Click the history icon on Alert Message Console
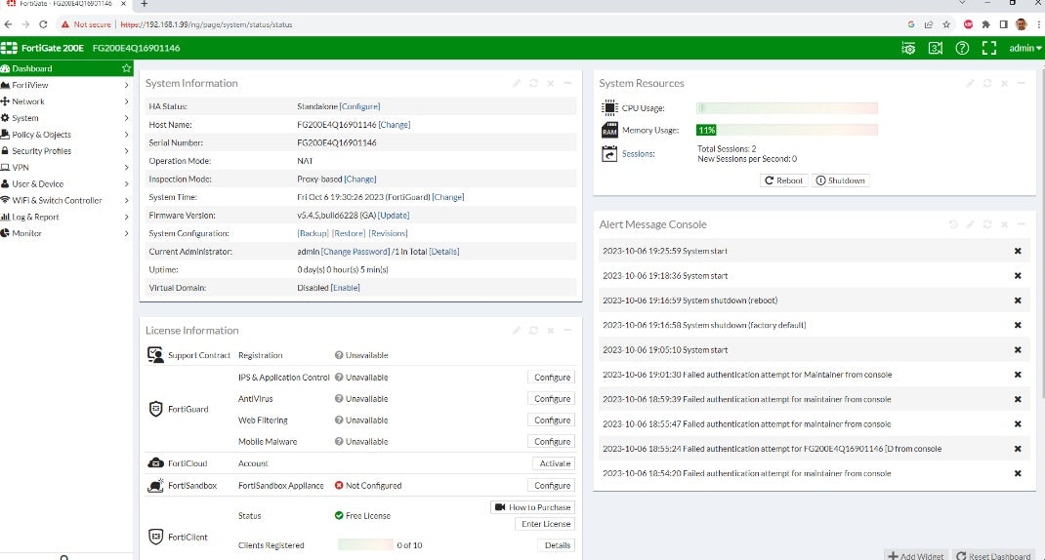The image size is (1045, 560). (953, 224)
